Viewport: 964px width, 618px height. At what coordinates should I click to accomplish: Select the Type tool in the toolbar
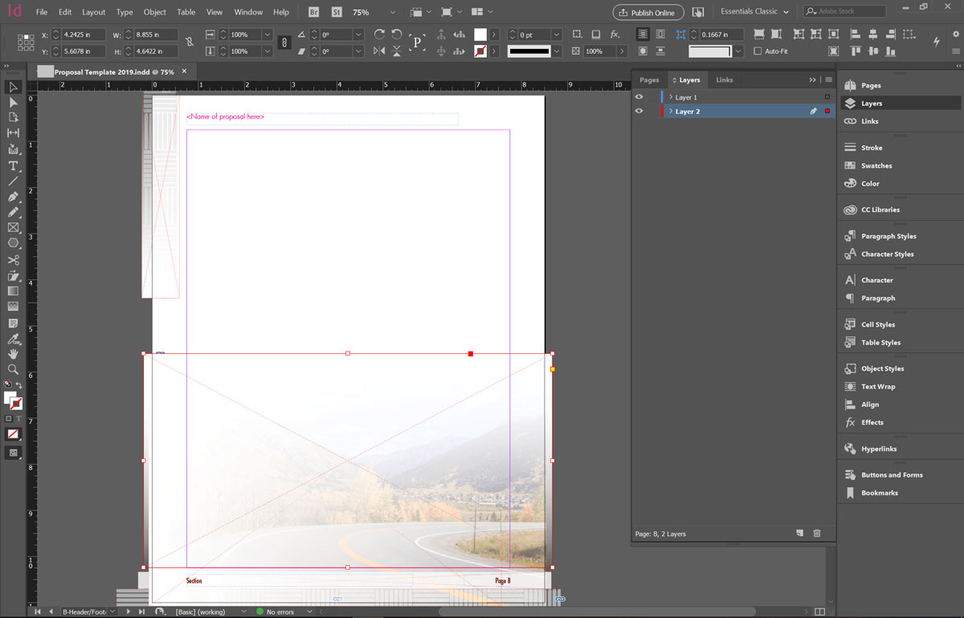pyautogui.click(x=13, y=166)
